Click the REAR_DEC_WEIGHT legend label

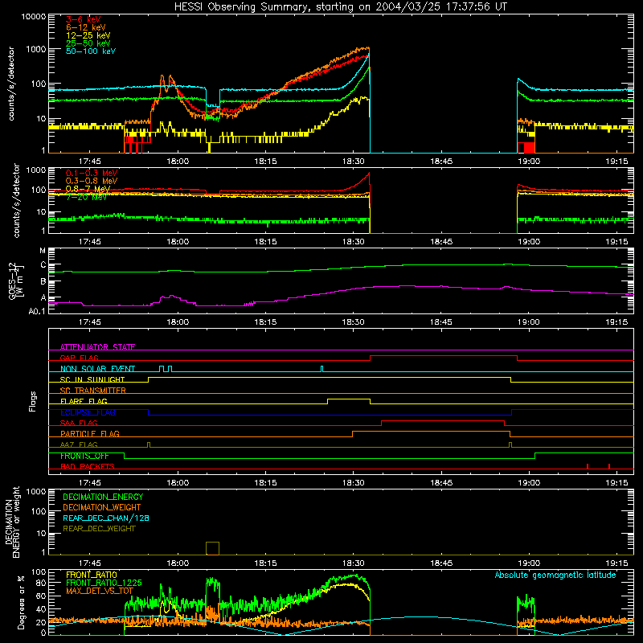99,529
